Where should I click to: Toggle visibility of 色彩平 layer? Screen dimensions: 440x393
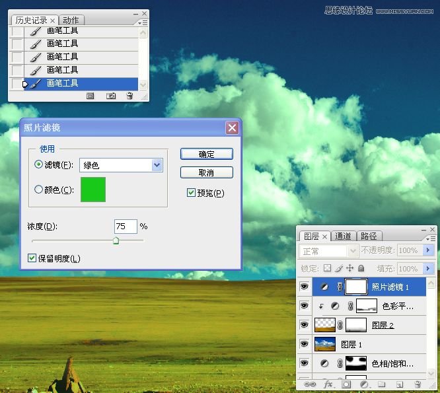click(304, 305)
